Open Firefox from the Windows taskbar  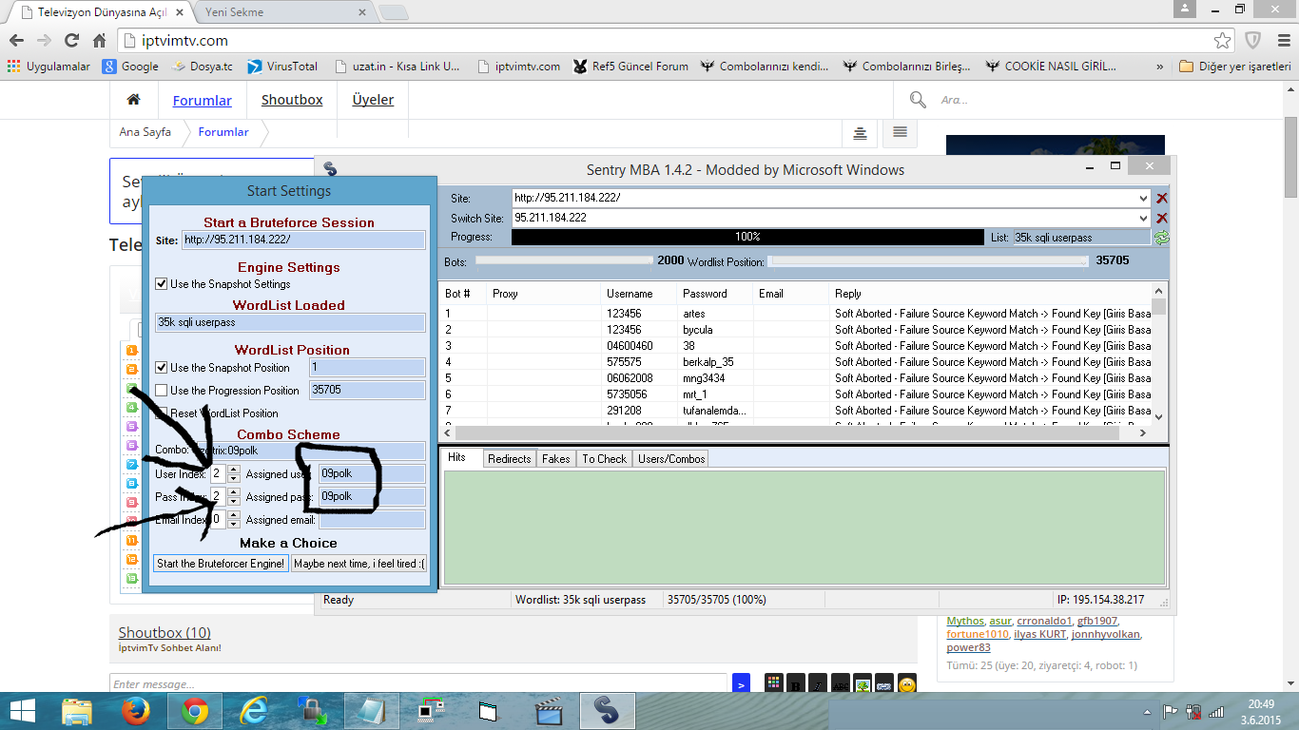(x=136, y=711)
